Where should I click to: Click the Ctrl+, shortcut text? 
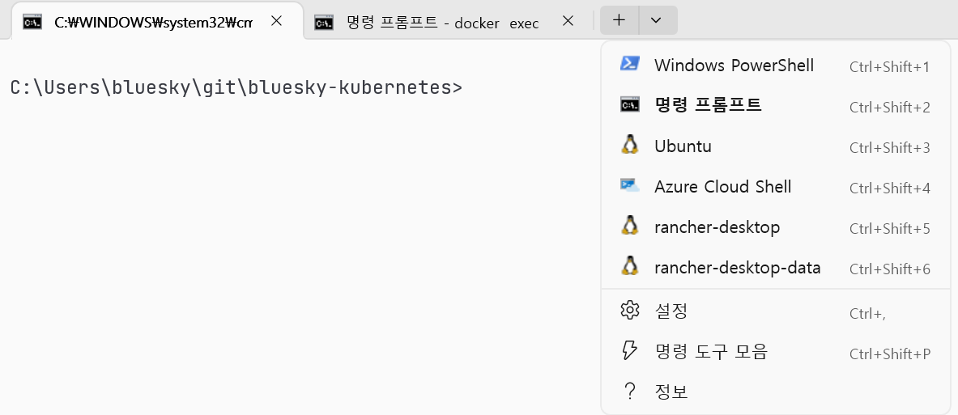click(867, 315)
